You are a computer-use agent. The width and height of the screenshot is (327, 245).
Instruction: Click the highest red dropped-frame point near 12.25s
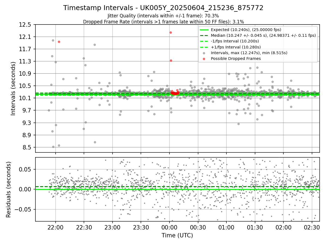pyautogui.click(x=171, y=32)
